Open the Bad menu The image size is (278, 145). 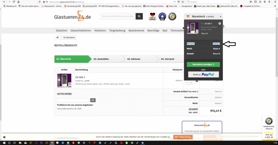(x=165, y=30)
